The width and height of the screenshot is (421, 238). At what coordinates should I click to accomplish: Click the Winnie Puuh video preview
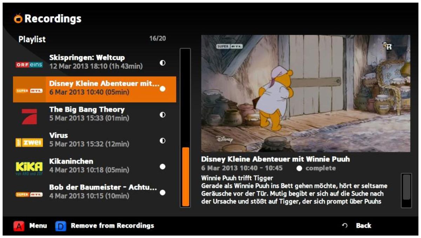306,93
